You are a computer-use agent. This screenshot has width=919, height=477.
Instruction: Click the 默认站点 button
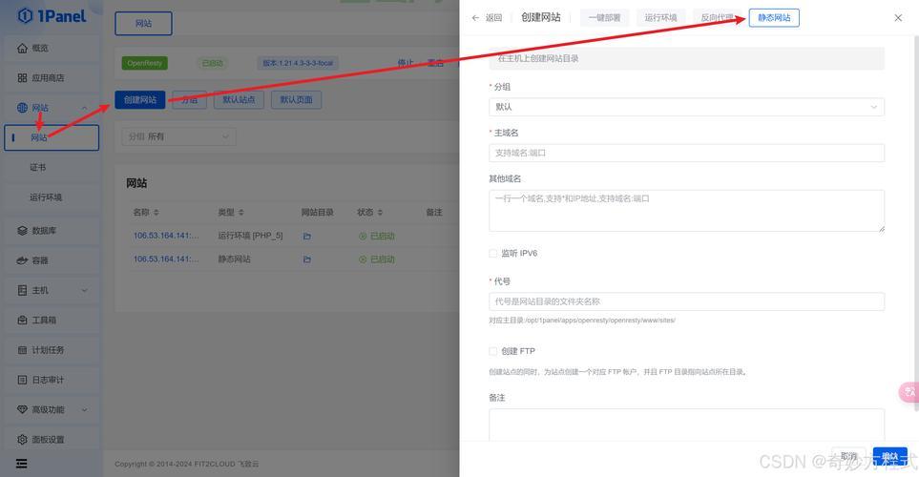click(240, 99)
